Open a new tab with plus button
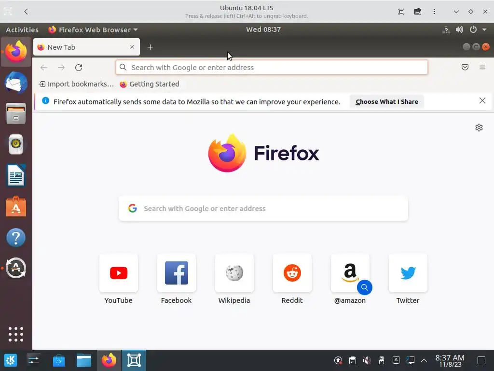This screenshot has width=494, height=371. (x=151, y=47)
